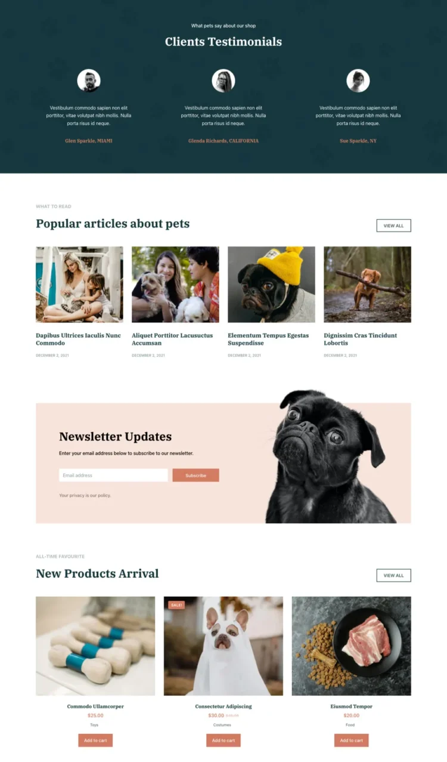Click the raw meat food product image
The height and width of the screenshot is (762, 447).
[351, 646]
